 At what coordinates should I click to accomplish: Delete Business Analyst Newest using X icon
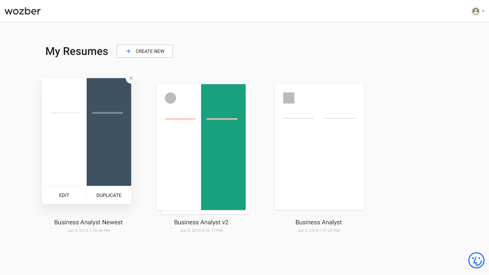[x=131, y=78]
